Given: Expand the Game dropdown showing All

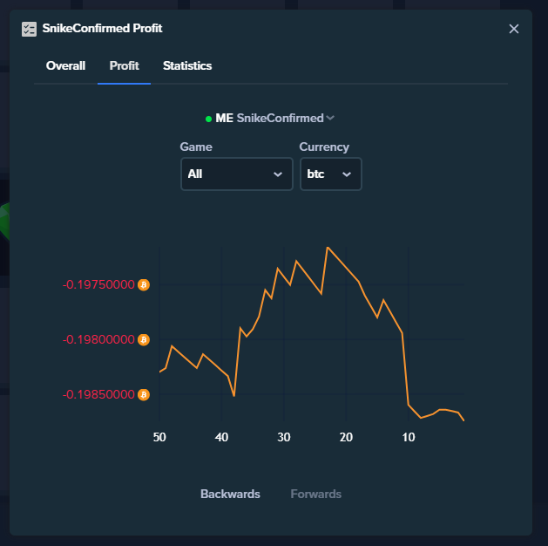Looking at the screenshot, I should click(237, 174).
